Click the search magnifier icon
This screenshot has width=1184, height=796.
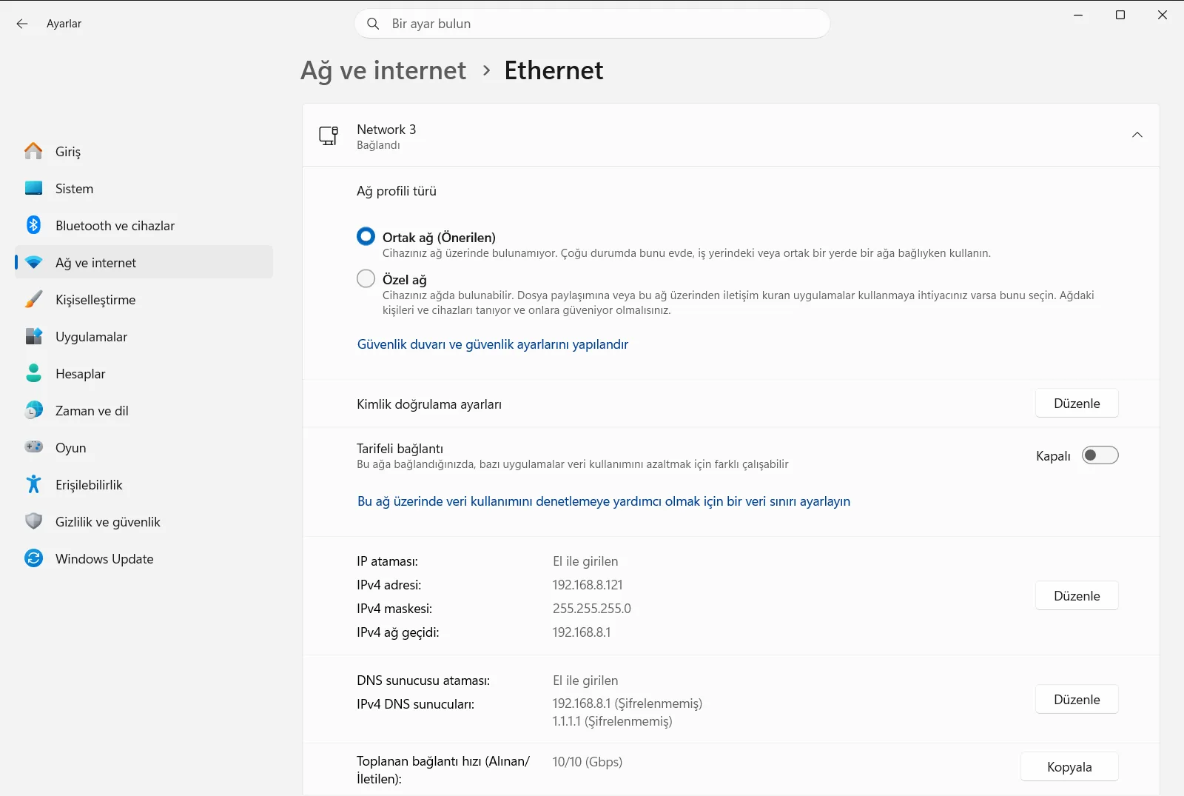(373, 24)
